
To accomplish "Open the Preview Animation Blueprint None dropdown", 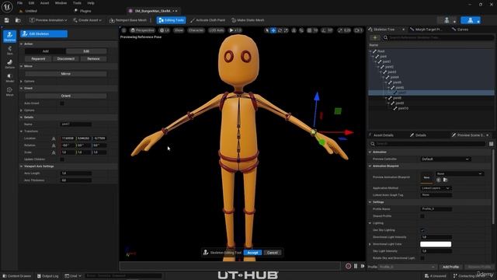I will point(459,173).
